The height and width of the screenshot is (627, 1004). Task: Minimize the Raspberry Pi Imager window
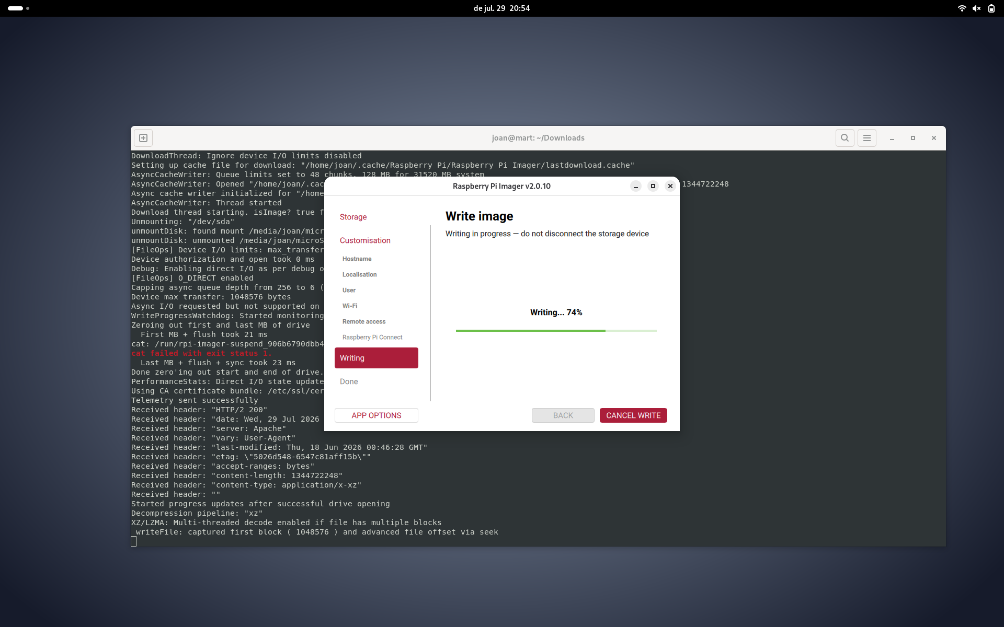(x=636, y=186)
